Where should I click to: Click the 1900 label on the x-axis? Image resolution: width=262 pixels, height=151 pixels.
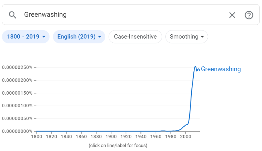coord(111,137)
